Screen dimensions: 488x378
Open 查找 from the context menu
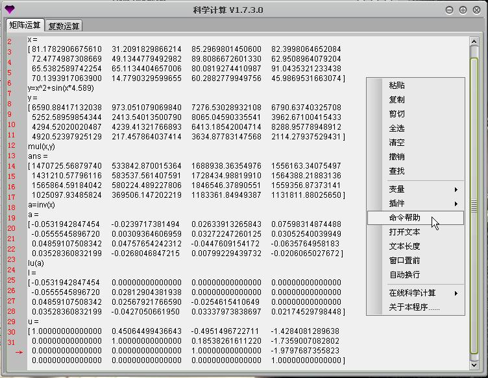396,171
